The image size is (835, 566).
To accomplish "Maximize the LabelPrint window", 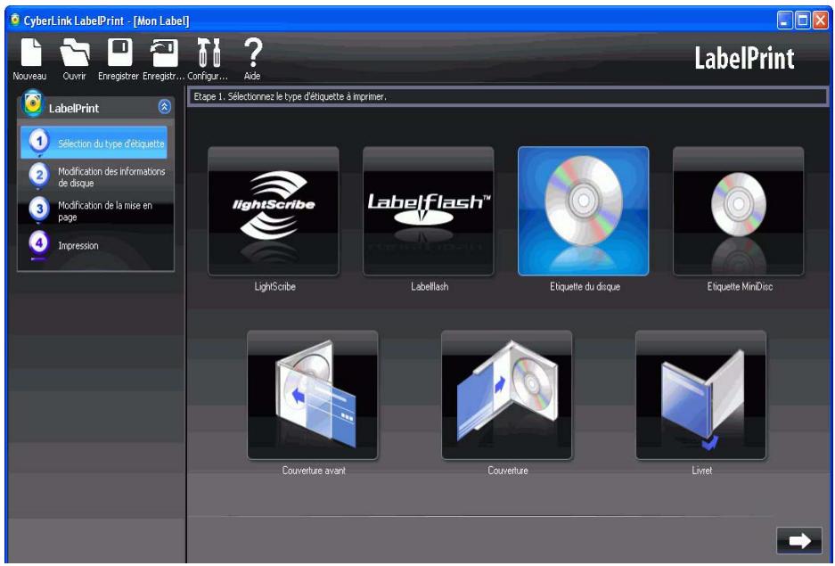I will 802,21.
